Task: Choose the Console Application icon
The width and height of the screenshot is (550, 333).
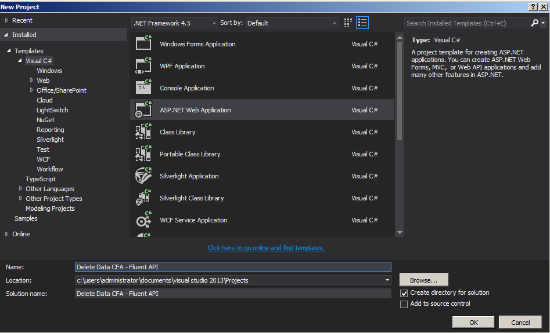Action: (x=143, y=88)
